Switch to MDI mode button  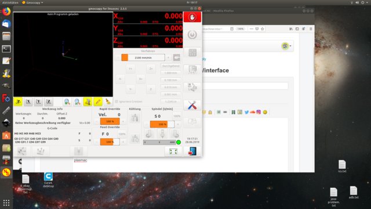click(x=192, y=70)
